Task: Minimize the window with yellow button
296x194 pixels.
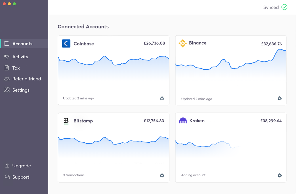Action: tap(9, 4)
